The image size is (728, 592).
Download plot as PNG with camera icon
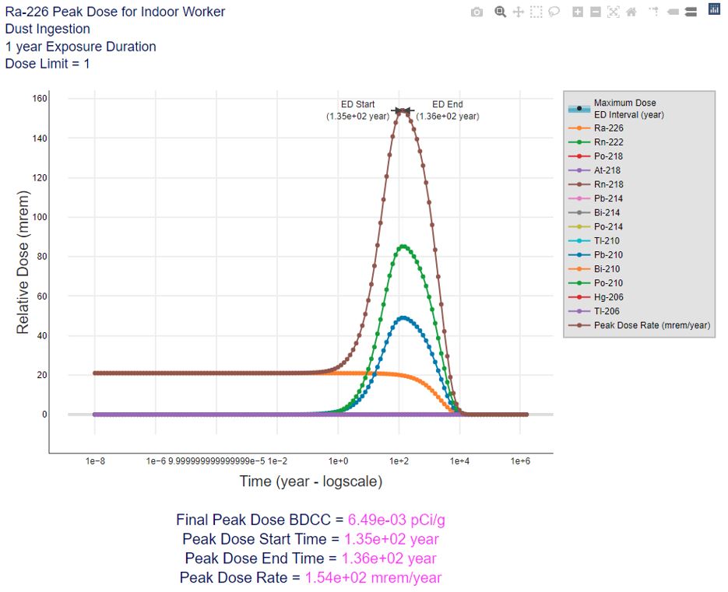477,12
